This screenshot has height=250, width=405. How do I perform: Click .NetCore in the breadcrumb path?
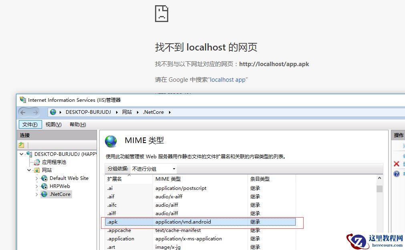[153, 112]
